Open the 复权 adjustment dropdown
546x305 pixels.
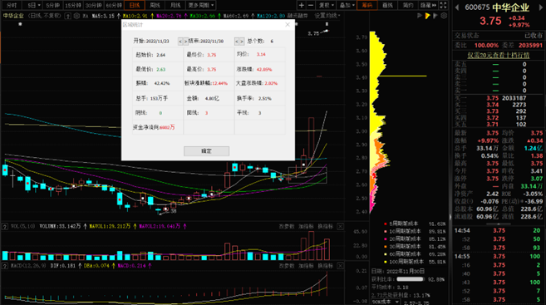click(x=327, y=5)
